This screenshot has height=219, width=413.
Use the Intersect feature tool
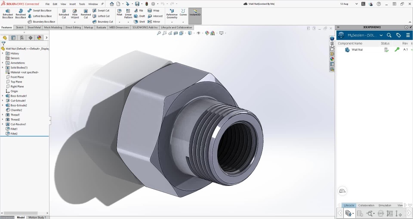tap(155, 16)
